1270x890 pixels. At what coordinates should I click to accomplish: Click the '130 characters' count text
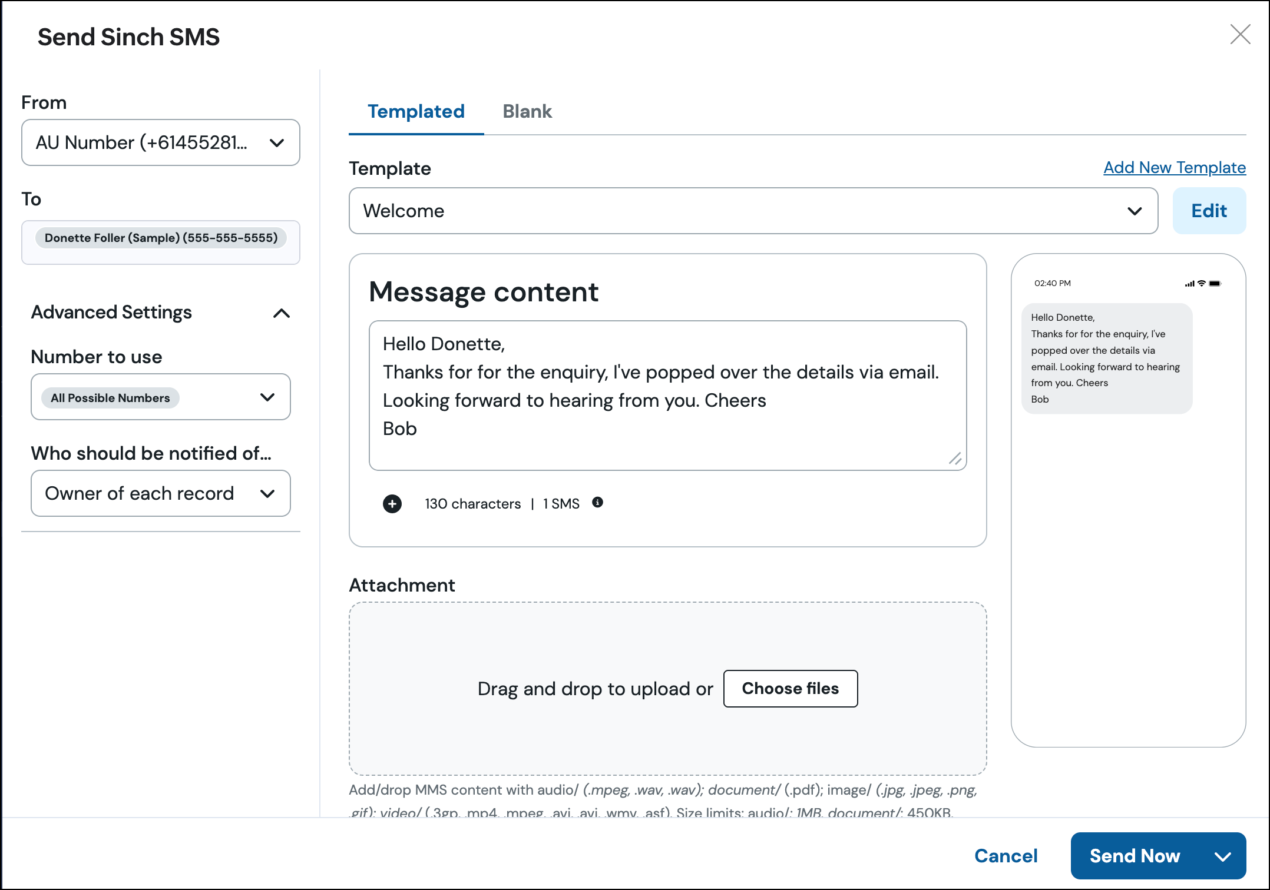[x=473, y=504]
